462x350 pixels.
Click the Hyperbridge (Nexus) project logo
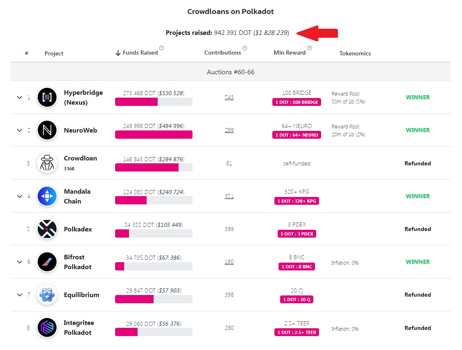47,98
